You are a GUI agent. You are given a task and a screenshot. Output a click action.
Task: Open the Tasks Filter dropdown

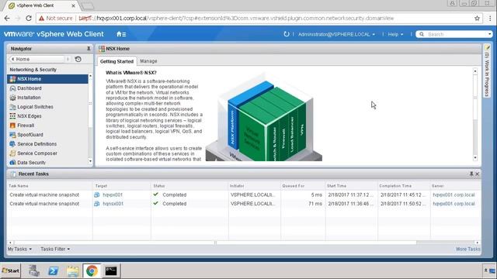[55, 250]
